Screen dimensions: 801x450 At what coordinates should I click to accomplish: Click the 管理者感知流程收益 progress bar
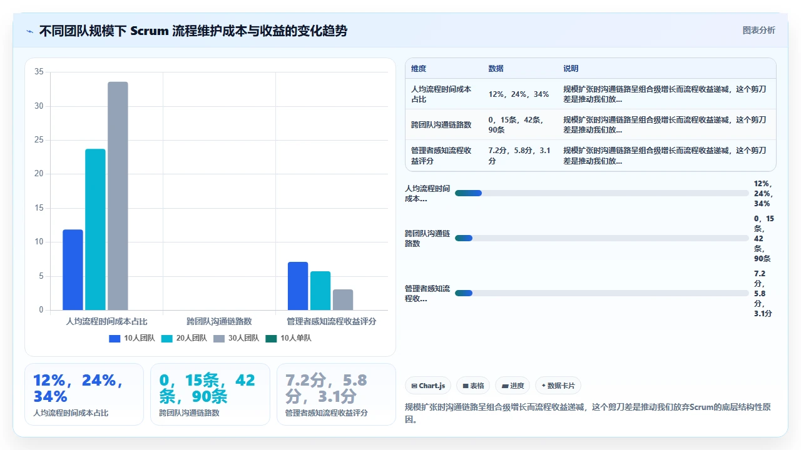(x=602, y=293)
